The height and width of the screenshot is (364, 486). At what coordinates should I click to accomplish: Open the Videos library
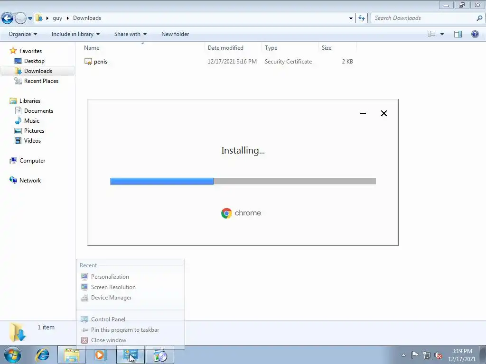pyautogui.click(x=32, y=140)
